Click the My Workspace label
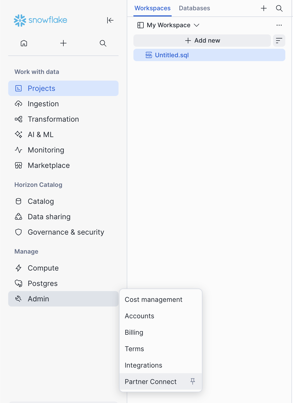The width and height of the screenshot is (293, 403). [x=169, y=25]
